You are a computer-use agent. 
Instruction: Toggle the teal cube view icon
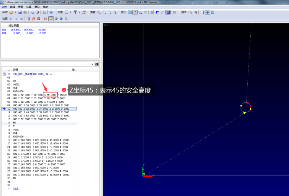pos(145,12)
